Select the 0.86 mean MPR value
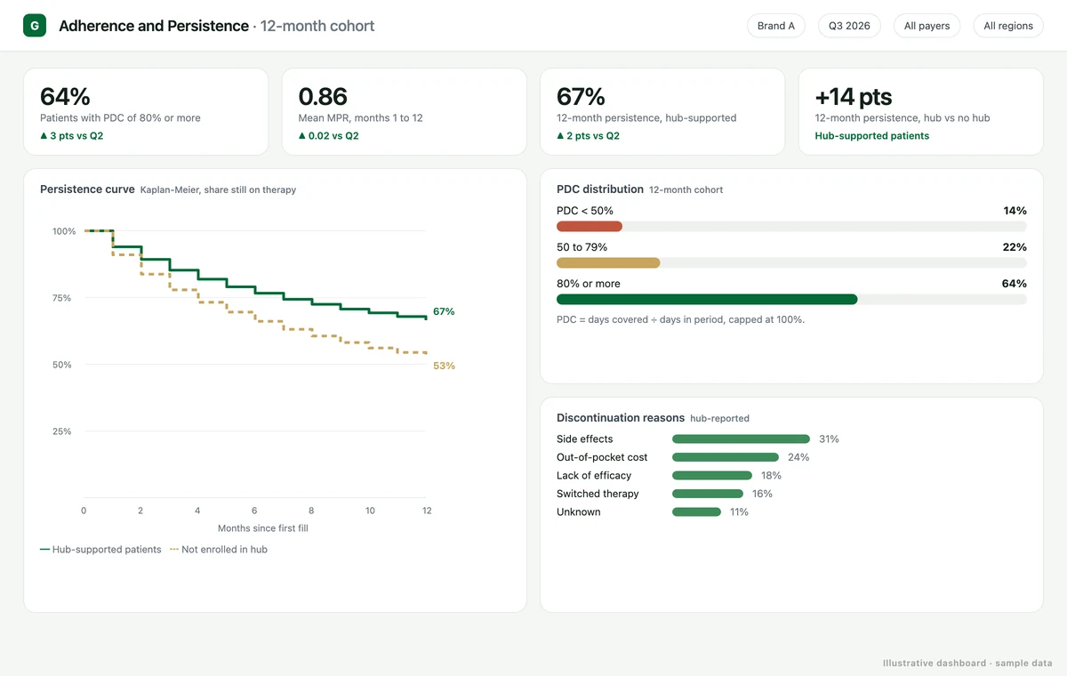Viewport: 1067px width, 676px height. [x=323, y=96]
